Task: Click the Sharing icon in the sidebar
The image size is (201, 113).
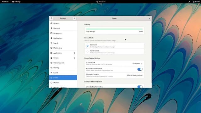Action: coord(52,68)
